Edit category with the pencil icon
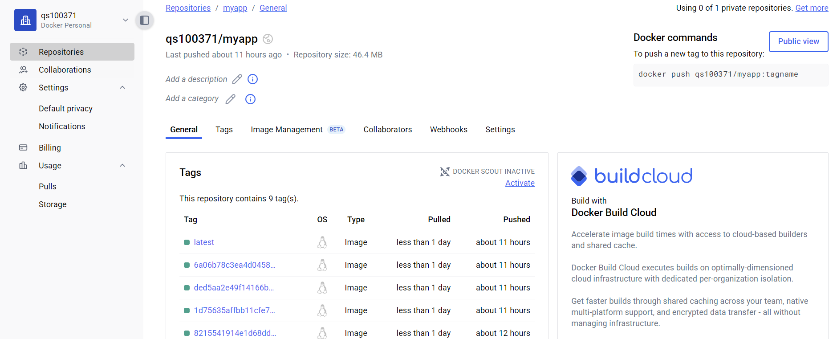Image resolution: width=837 pixels, height=339 pixels. point(230,99)
